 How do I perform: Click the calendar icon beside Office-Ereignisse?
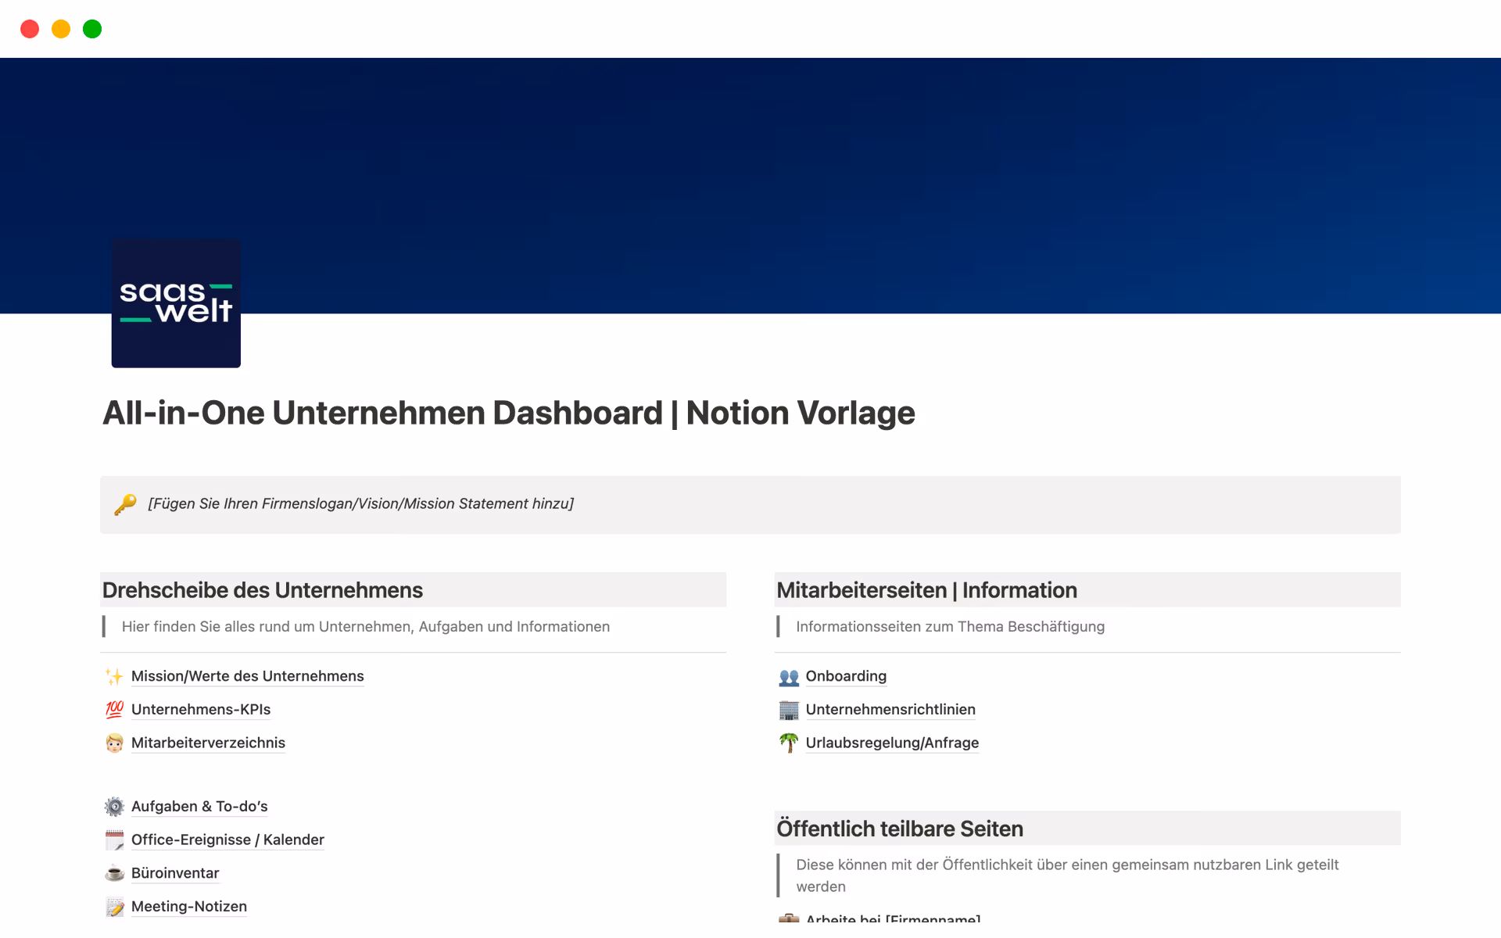(x=114, y=840)
